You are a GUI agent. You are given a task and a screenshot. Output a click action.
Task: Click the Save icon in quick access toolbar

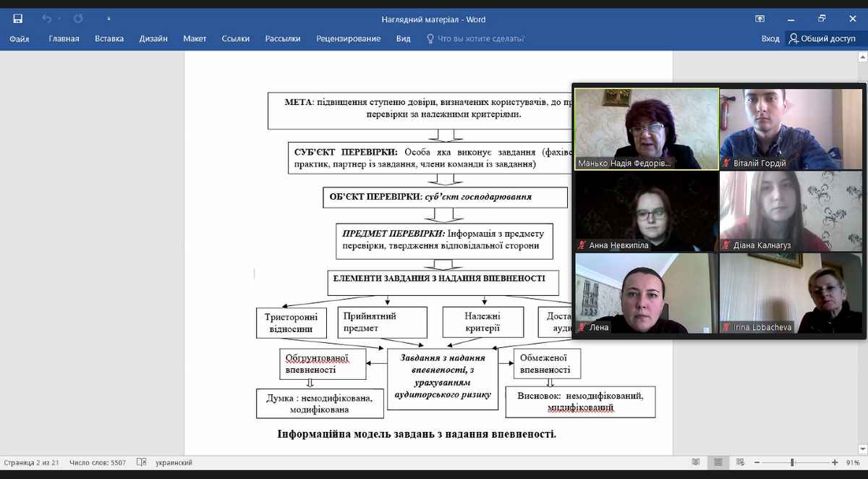18,19
